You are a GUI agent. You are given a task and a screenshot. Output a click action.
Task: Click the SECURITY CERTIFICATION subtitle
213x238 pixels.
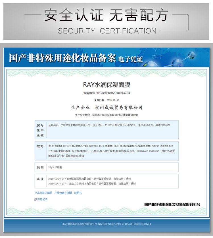click(x=107, y=31)
